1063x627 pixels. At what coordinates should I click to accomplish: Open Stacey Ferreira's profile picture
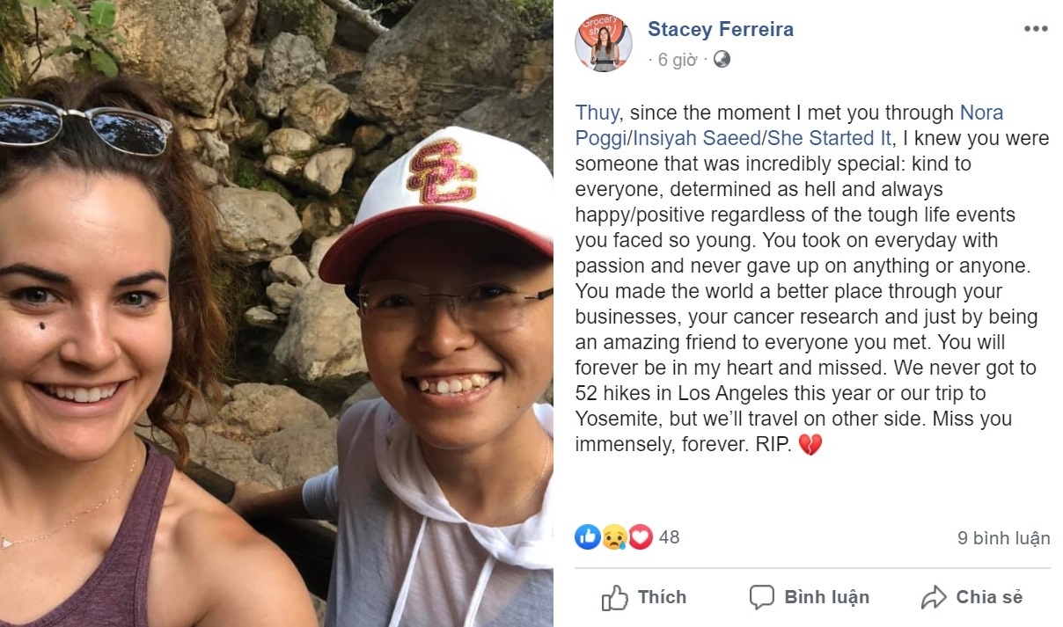click(604, 43)
